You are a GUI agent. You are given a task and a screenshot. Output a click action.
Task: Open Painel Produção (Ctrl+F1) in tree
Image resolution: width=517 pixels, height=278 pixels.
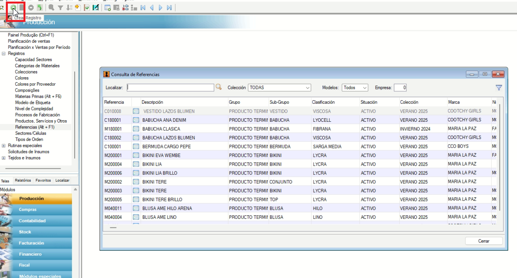coord(31,35)
